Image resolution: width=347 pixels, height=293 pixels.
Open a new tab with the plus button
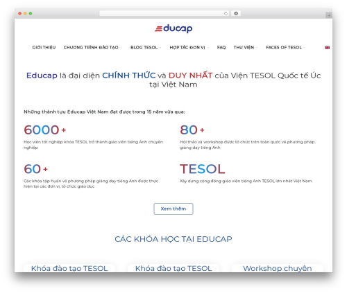(x=329, y=15)
